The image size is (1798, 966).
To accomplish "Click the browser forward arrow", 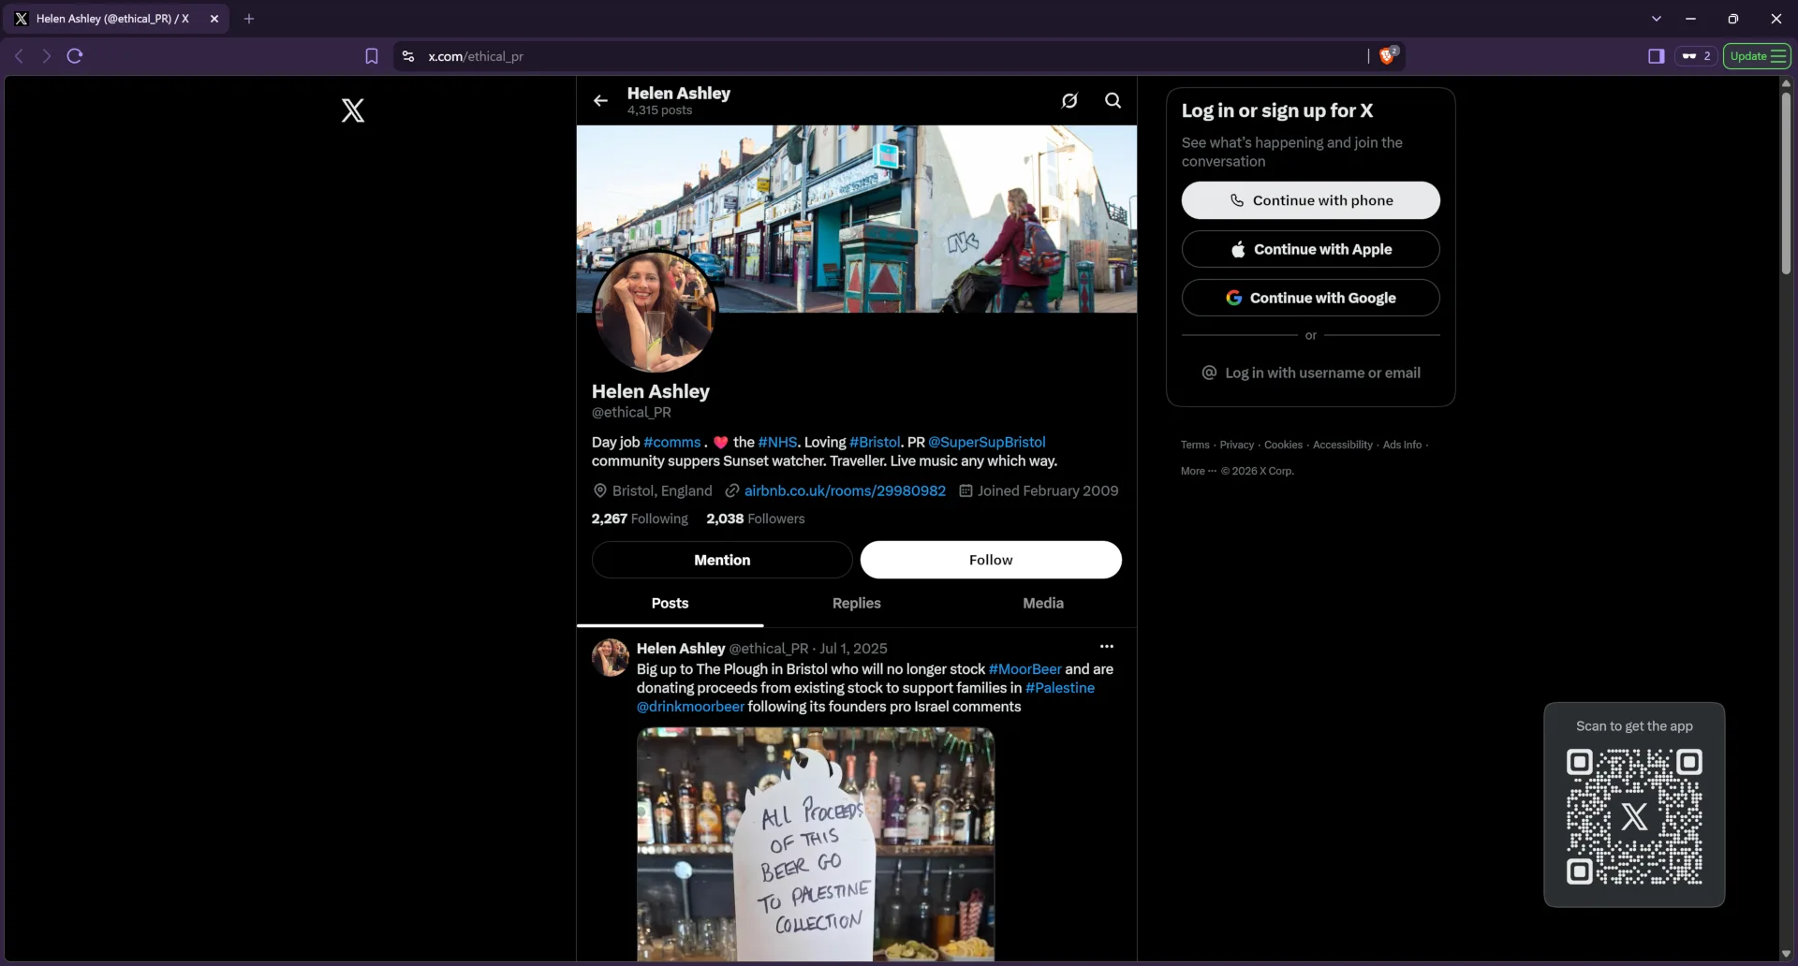I will 47,56.
